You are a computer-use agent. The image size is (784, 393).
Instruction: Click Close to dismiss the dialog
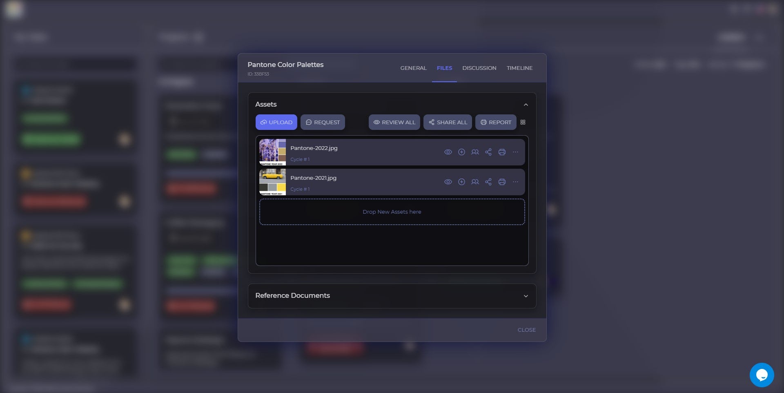coord(527,330)
